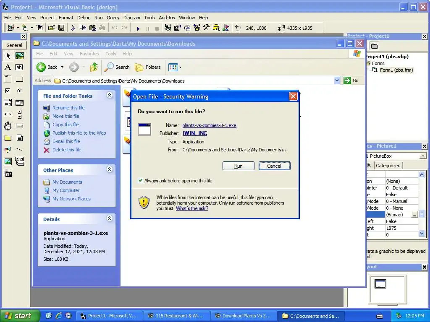The image size is (430, 322).
Task: Open the Object Browser toolbar icon
Action: (197, 28)
